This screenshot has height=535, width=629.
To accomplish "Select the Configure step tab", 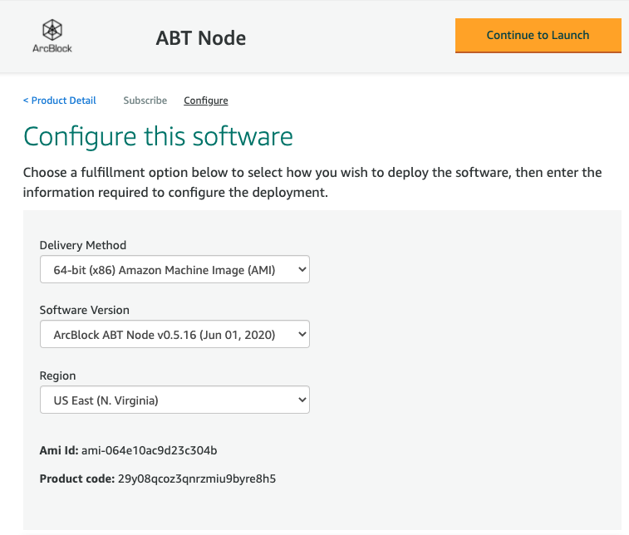I will pyautogui.click(x=205, y=101).
